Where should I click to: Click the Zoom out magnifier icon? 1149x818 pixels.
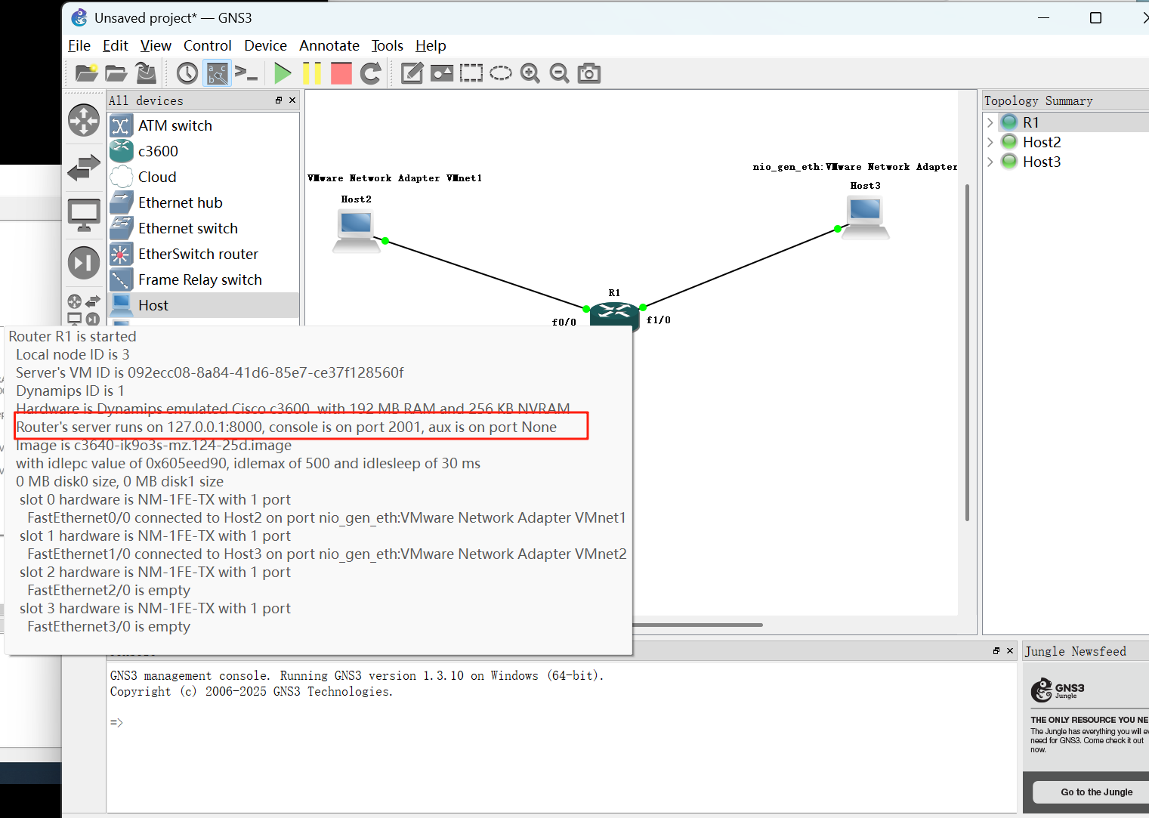click(x=559, y=73)
